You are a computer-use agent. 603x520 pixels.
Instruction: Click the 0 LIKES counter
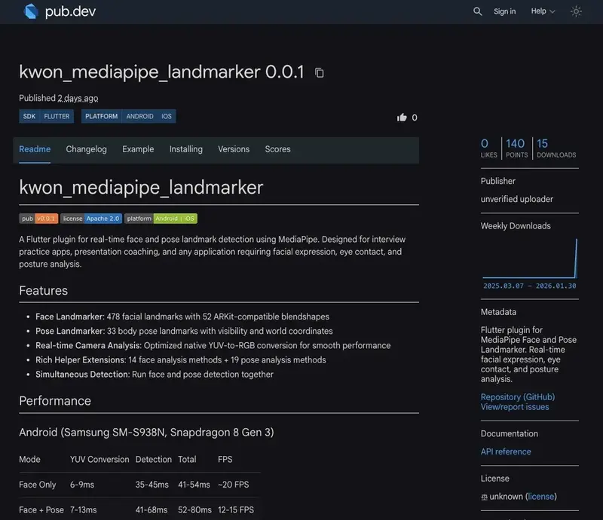pos(488,148)
